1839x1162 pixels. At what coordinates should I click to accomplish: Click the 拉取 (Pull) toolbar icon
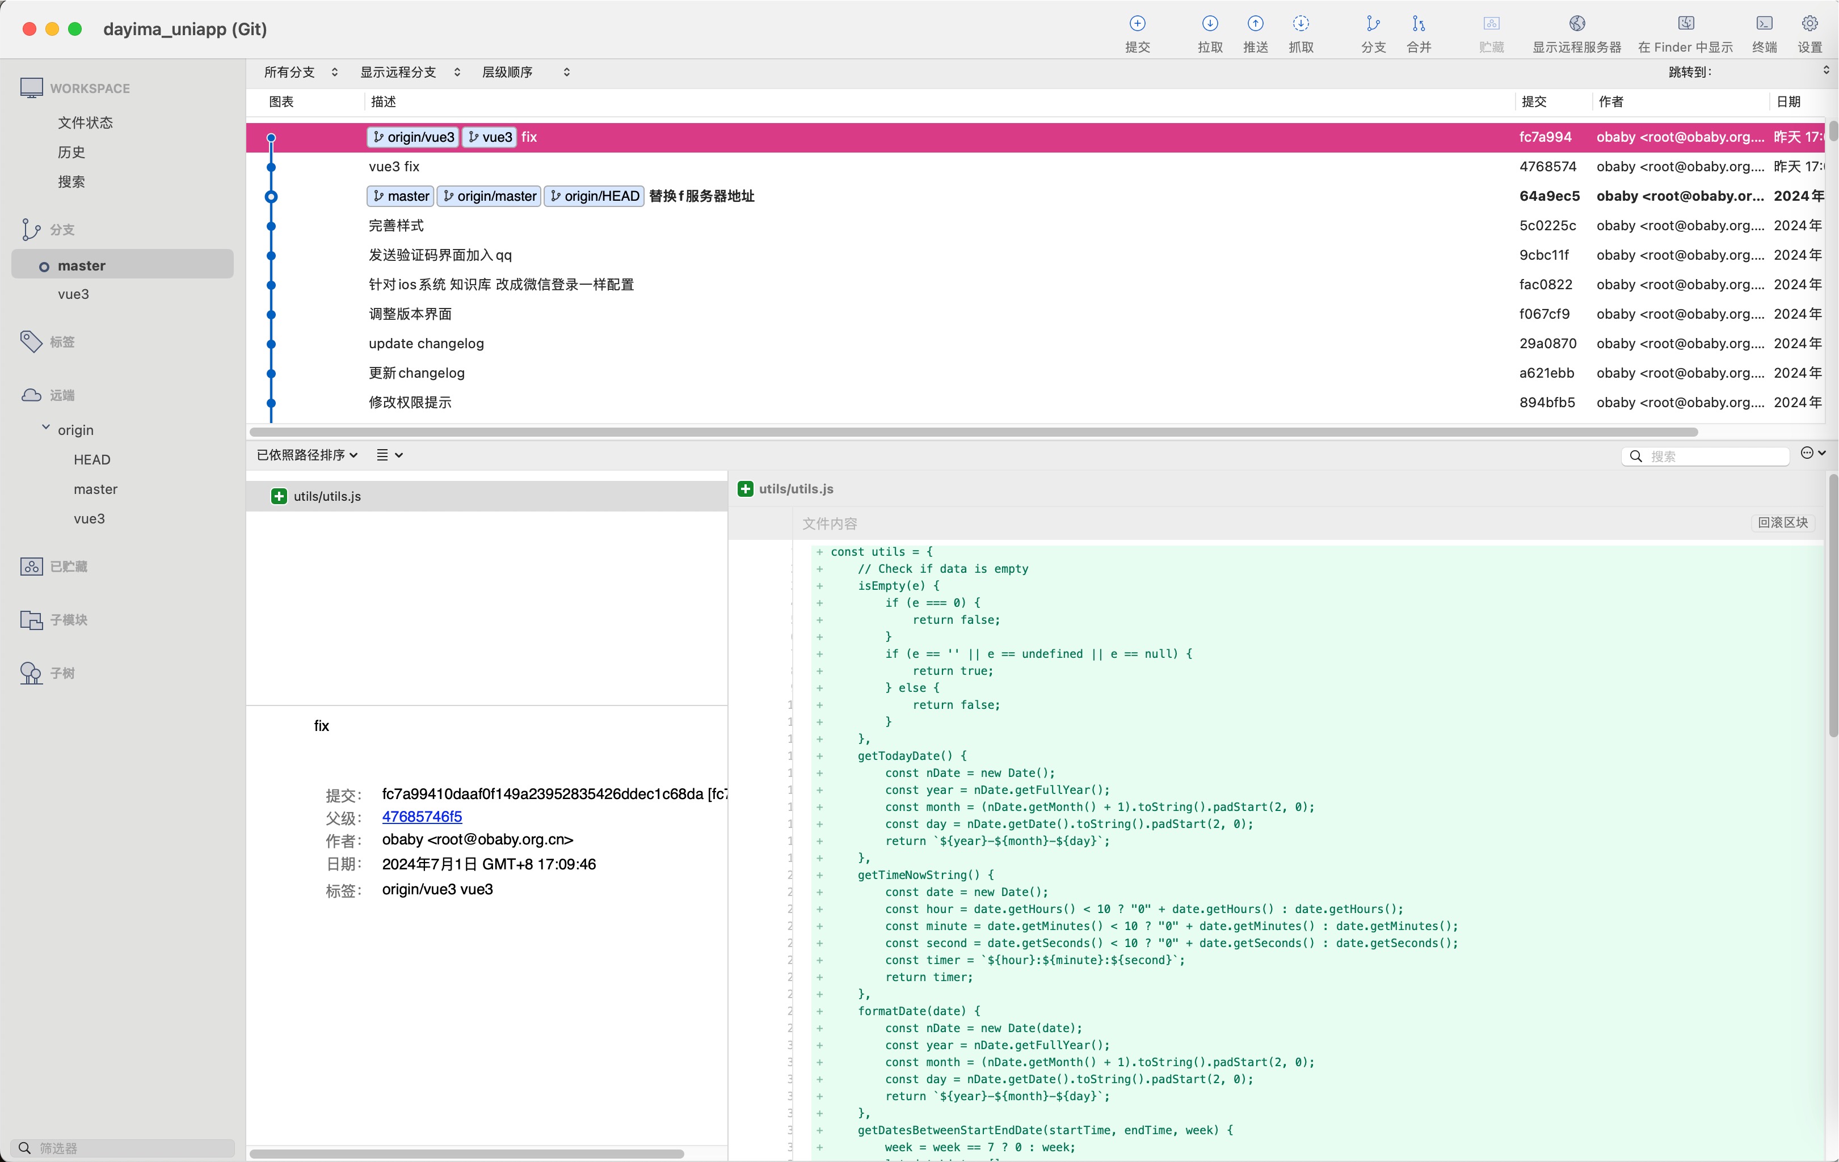(x=1210, y=24)
